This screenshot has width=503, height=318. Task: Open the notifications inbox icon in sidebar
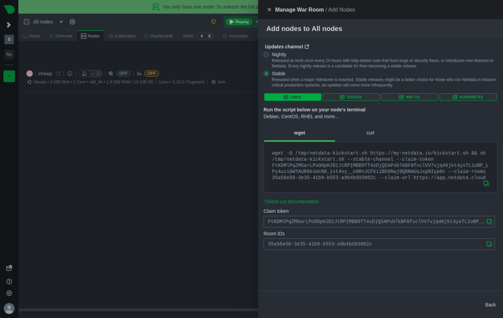tap(9, 268)
